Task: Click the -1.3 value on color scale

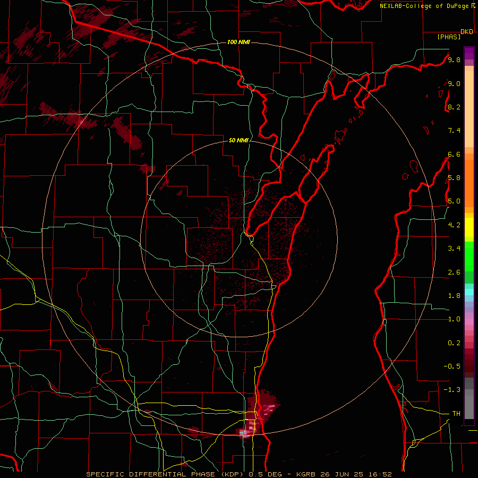Action: tap(452, 390)
